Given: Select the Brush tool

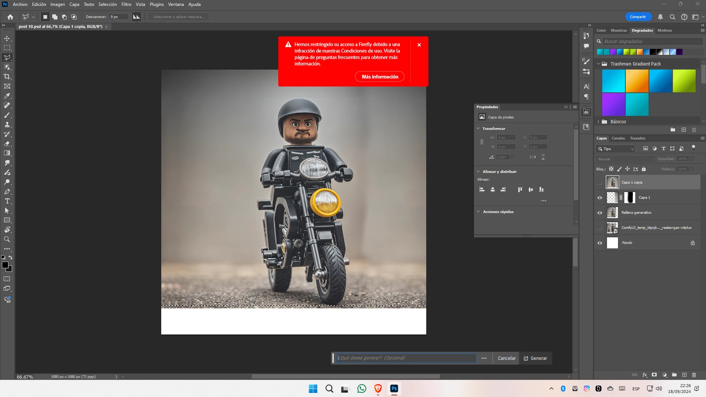Looking at the screenshot, I should click(7, 115).
